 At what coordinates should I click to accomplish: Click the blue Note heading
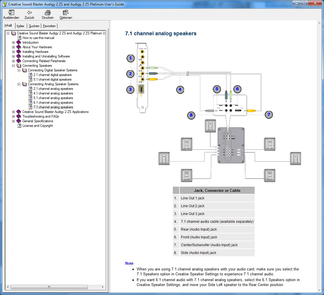(x=129, y=263)
